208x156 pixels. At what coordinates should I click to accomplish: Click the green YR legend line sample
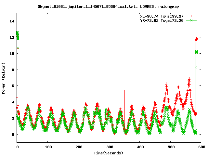coord(192,20)
